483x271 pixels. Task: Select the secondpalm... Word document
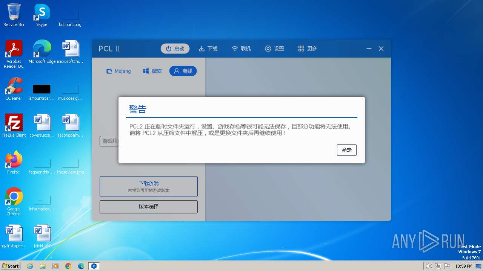point(70,126)
